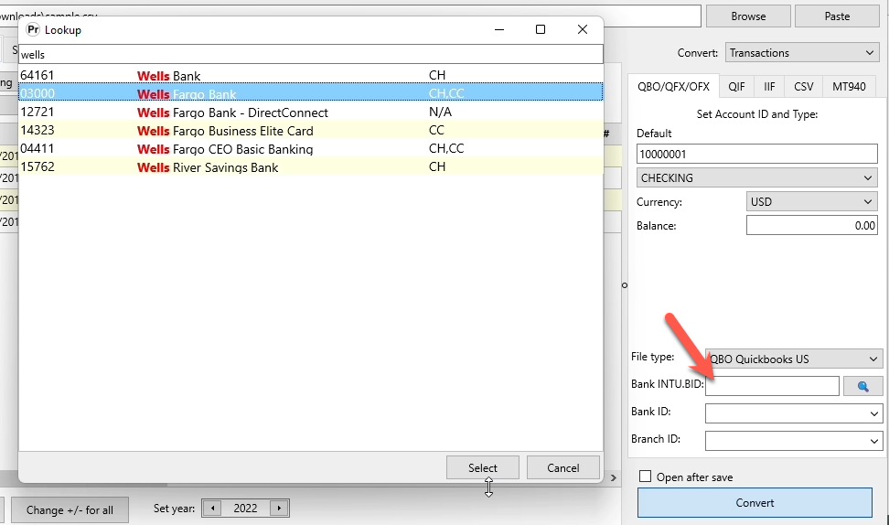Click the year value 2022
This screenshot has width=889, height=525.
[x=245, y=508]
